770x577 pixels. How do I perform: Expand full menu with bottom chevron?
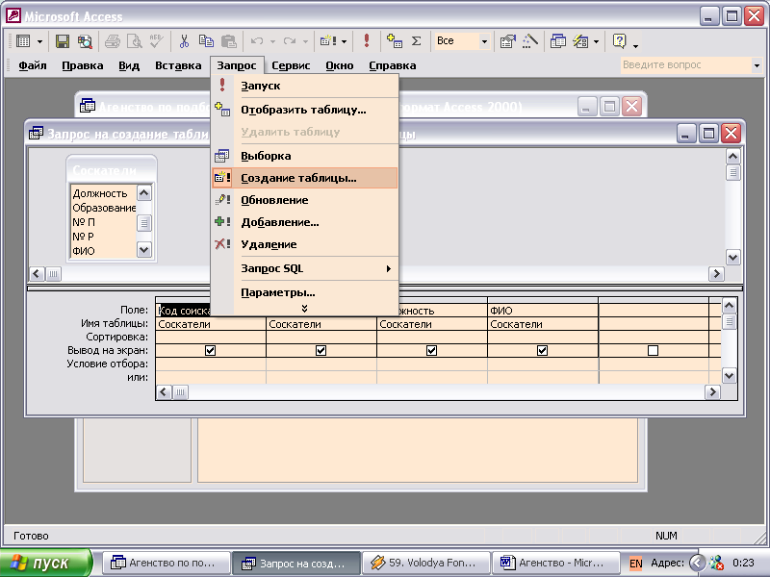point(304,308)
